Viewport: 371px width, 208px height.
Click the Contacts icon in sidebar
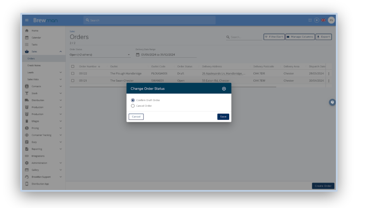click(x=27, y=86)
